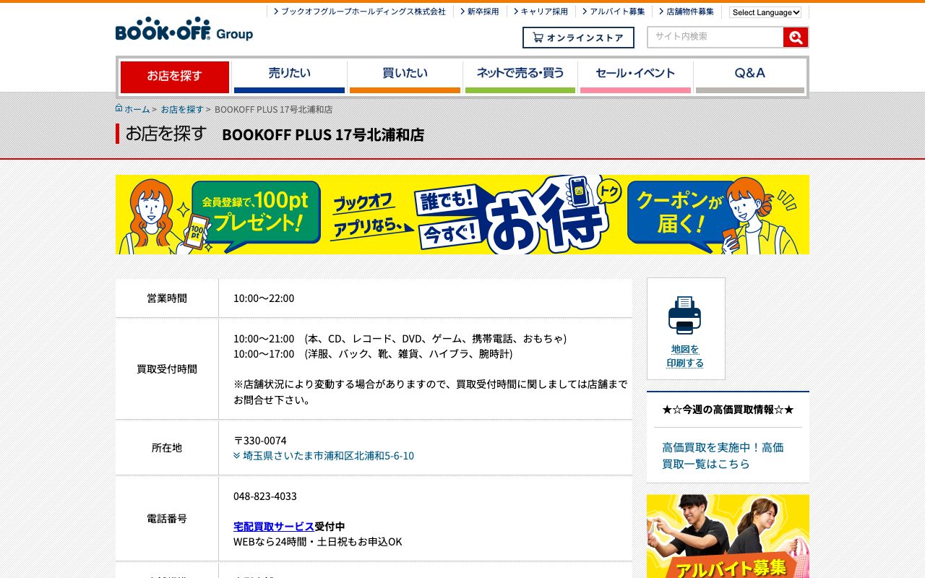Select the セール・イベント navigation tab
925x578 pixels.
[635, 77]
